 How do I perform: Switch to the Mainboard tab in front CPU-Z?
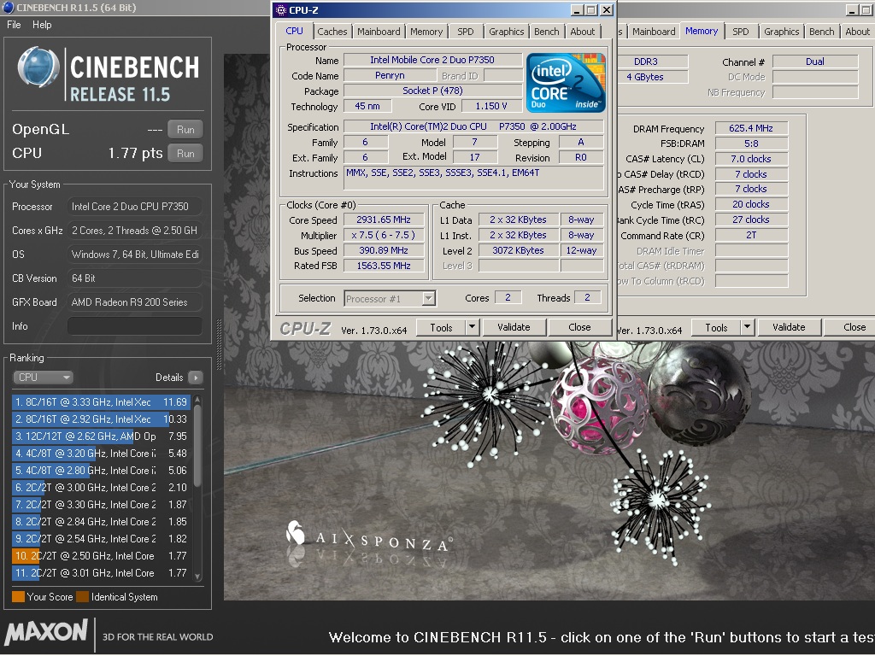tap(379, 32)
